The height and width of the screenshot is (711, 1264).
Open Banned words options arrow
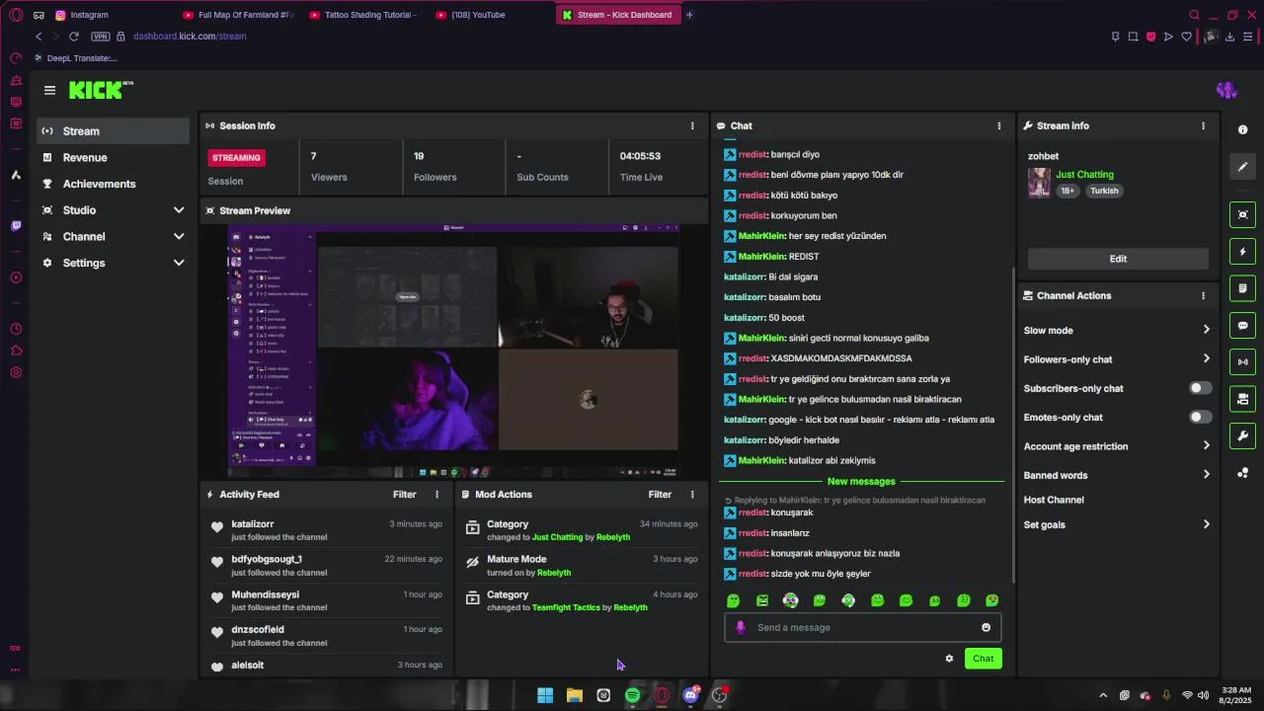pos(1206,475)
